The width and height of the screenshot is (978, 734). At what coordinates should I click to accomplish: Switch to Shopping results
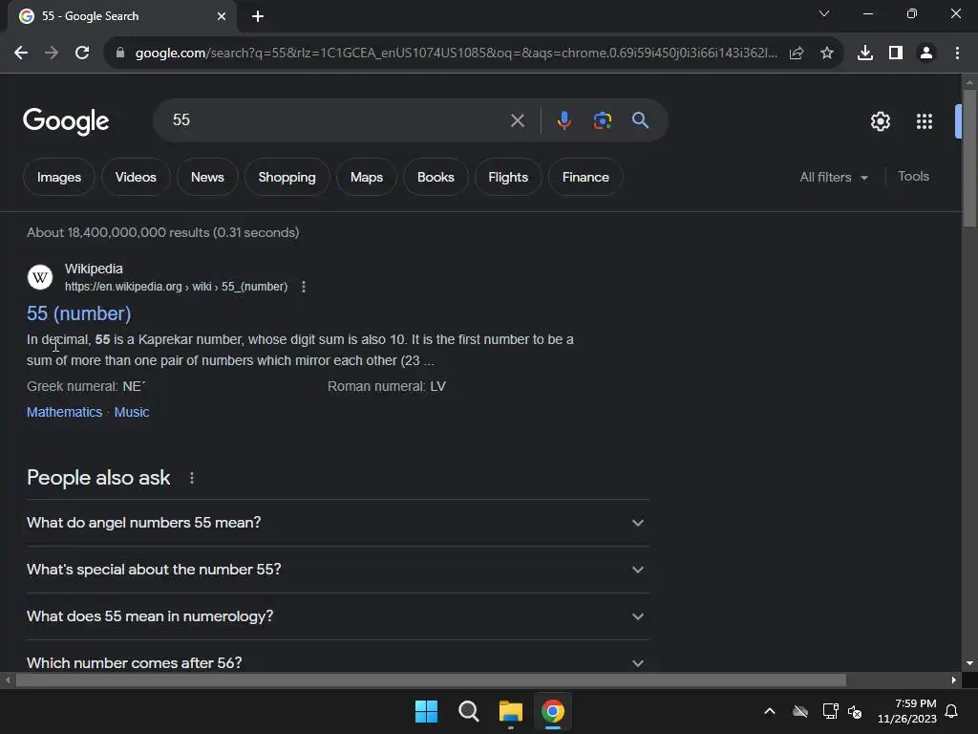click(287, 177)
